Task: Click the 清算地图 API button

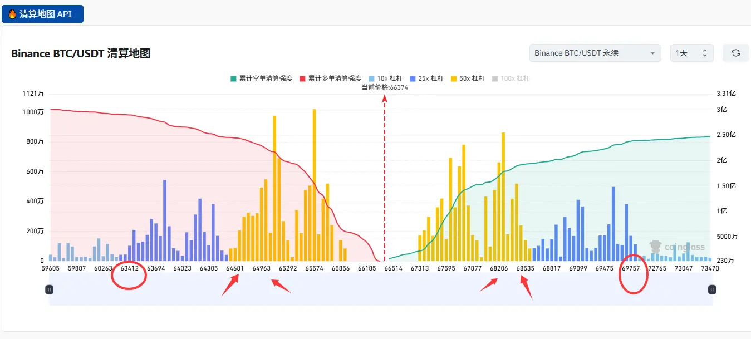Action: point(42,14)
